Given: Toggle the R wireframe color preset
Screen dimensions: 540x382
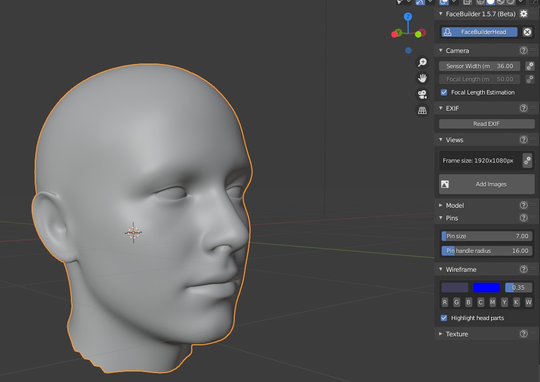Looking at the screenshot, I should pyautogui.click(x=445, y=302).
